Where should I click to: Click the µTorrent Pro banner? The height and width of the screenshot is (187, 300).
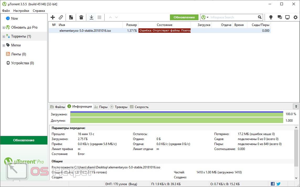[24, 162]
